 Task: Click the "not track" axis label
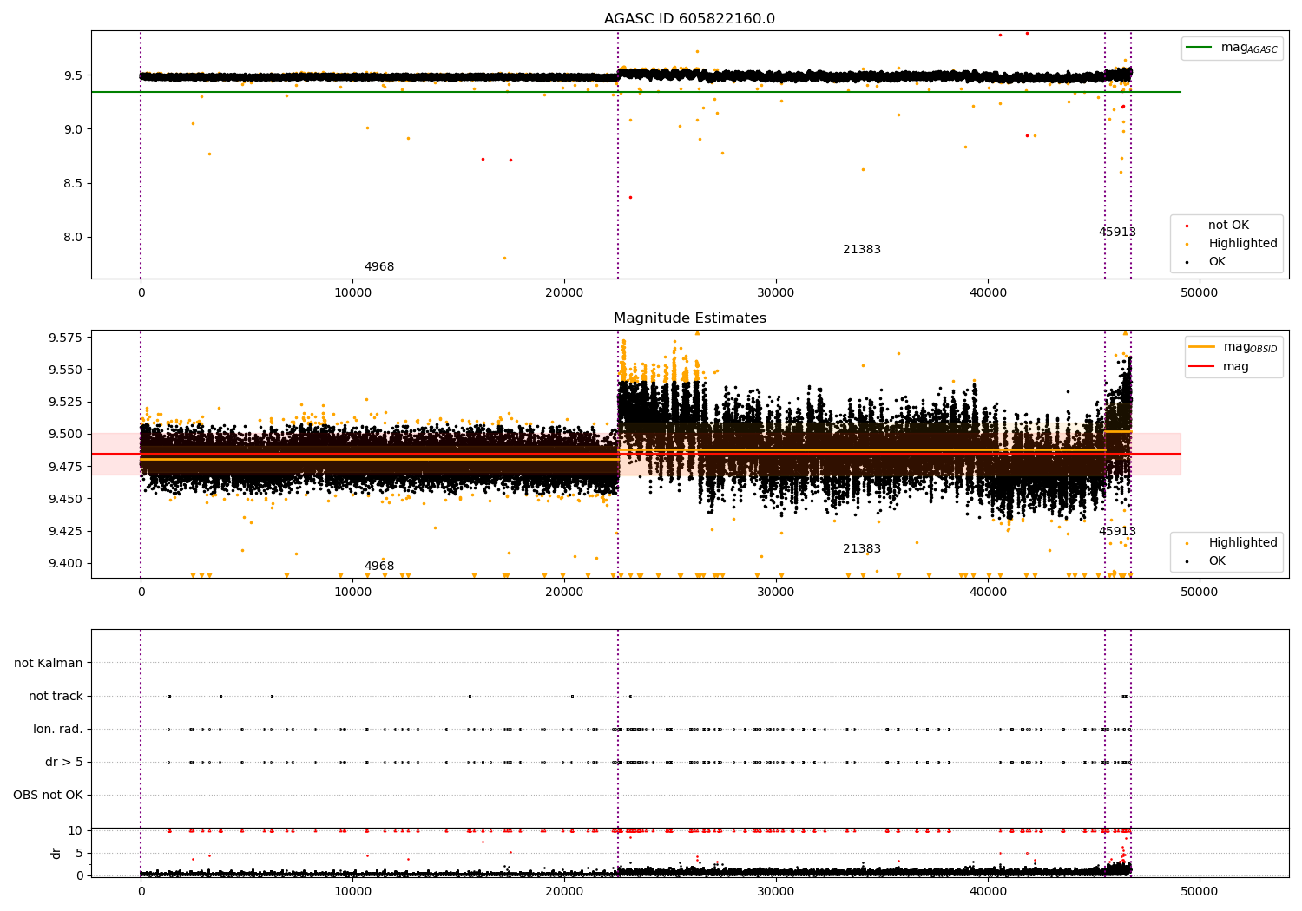coord(56,696)
